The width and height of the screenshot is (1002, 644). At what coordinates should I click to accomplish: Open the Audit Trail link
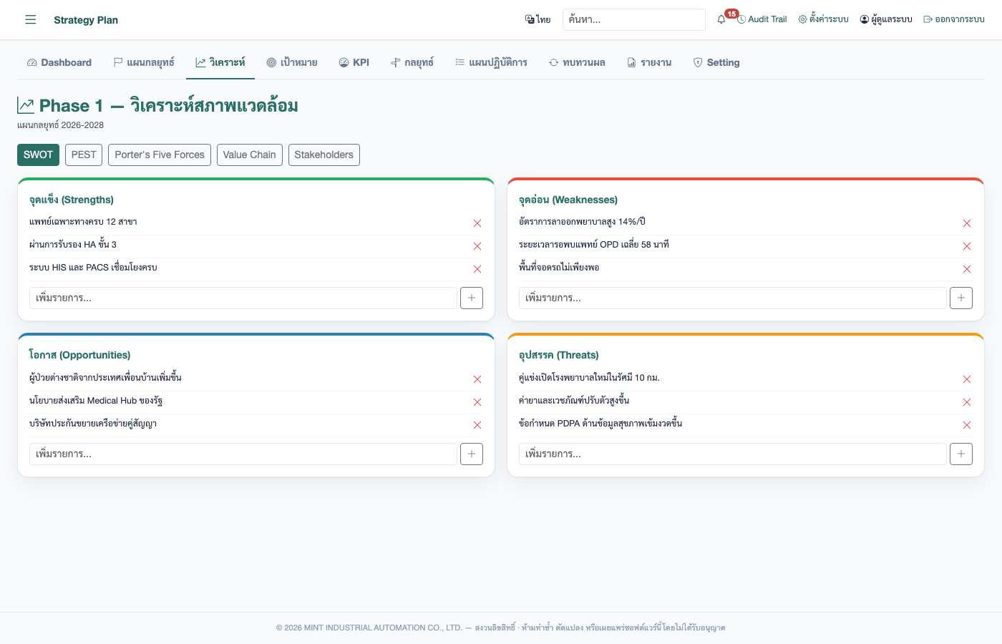coord(762,19)
